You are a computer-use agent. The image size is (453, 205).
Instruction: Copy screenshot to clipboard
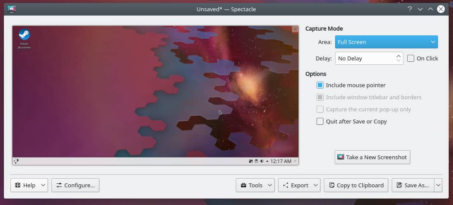[x=356, y=186]
